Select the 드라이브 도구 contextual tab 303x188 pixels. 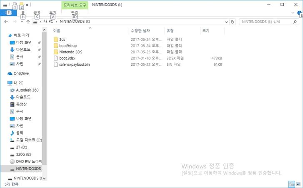(x=75, y=5)
